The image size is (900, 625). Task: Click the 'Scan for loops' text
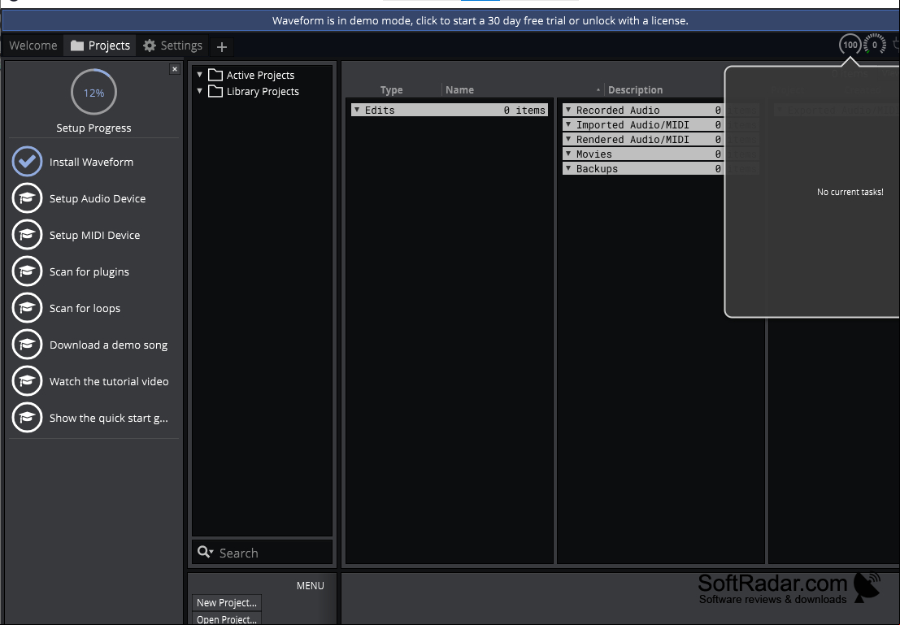click(x=85, y=308)
